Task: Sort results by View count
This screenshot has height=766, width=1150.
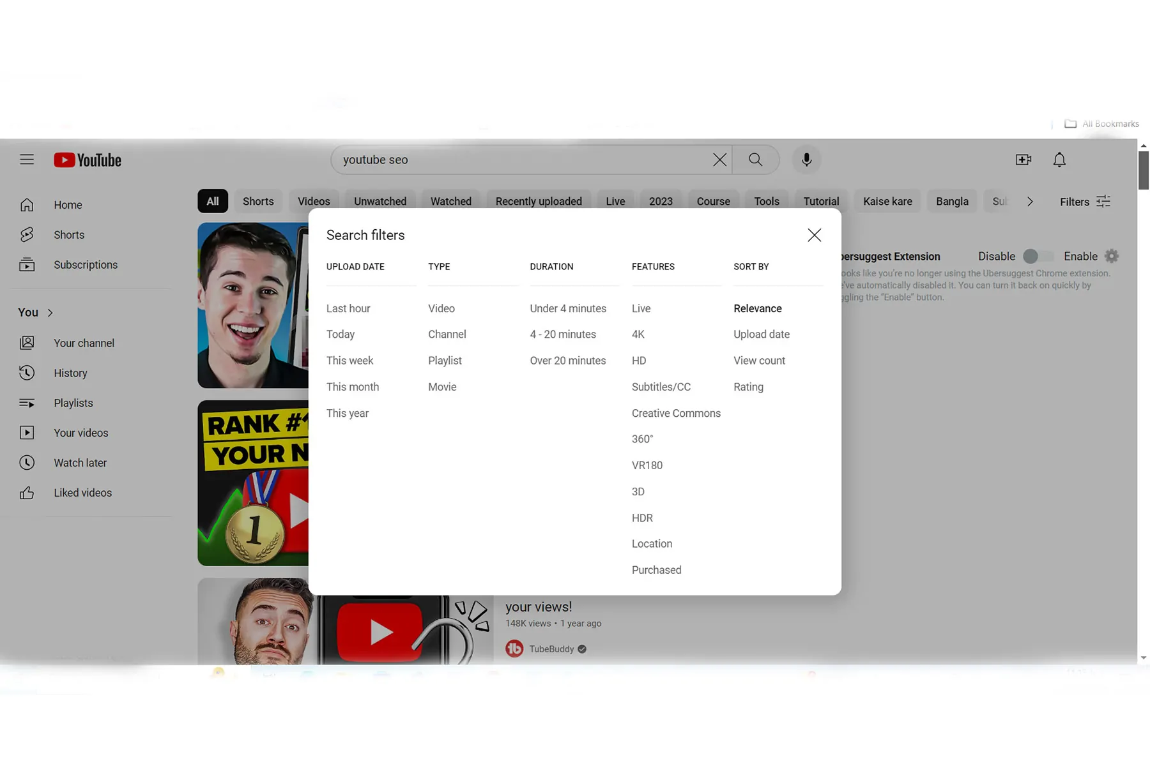Action: [x=759, y=361]
